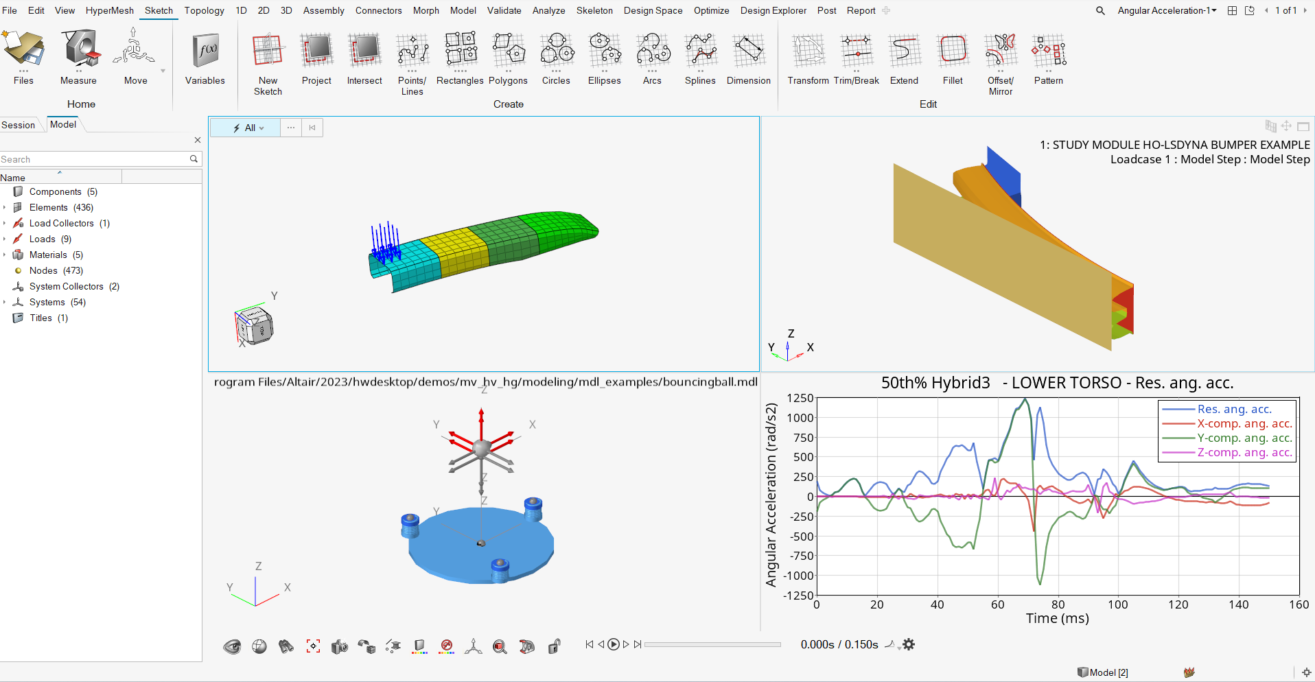Expand the Load Collectors tree node
This screenshot has width=1315, height=682.
5,223
